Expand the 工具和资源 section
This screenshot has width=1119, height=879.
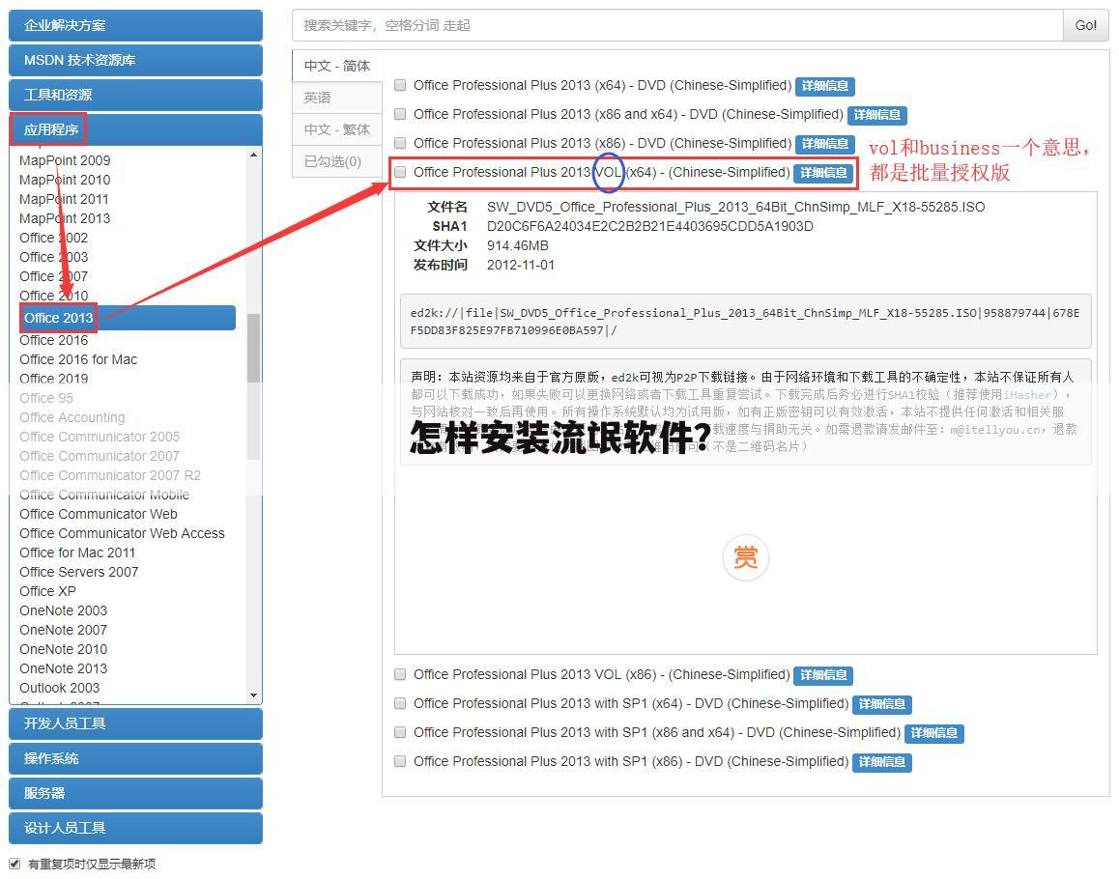135,95
